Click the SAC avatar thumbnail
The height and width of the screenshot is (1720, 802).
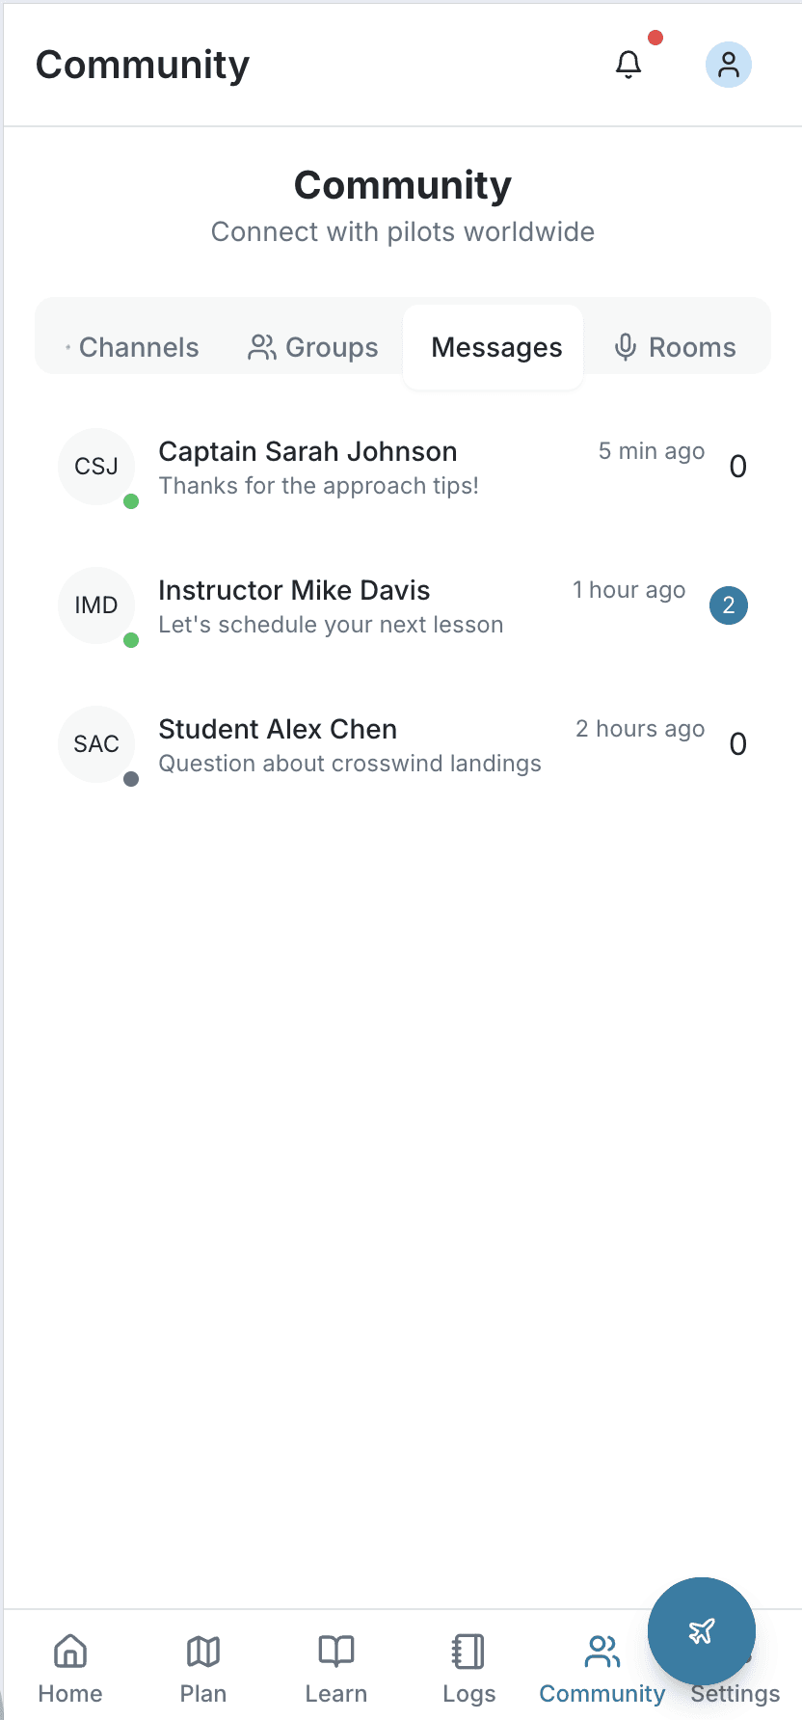click(x=96, y=744)
